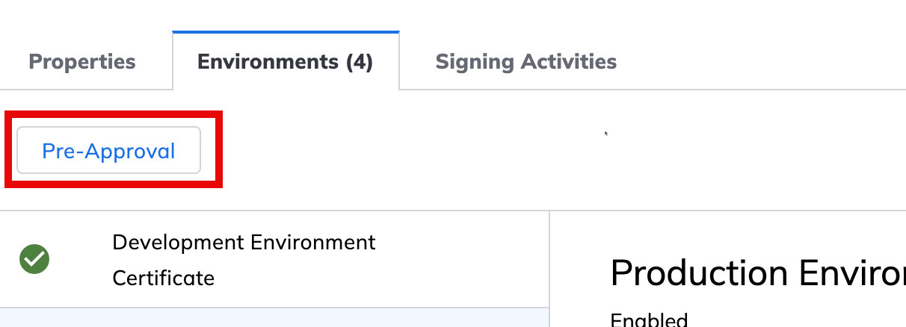Click the word Certificate in the list

pyautogui.click(x=163, y=278)
